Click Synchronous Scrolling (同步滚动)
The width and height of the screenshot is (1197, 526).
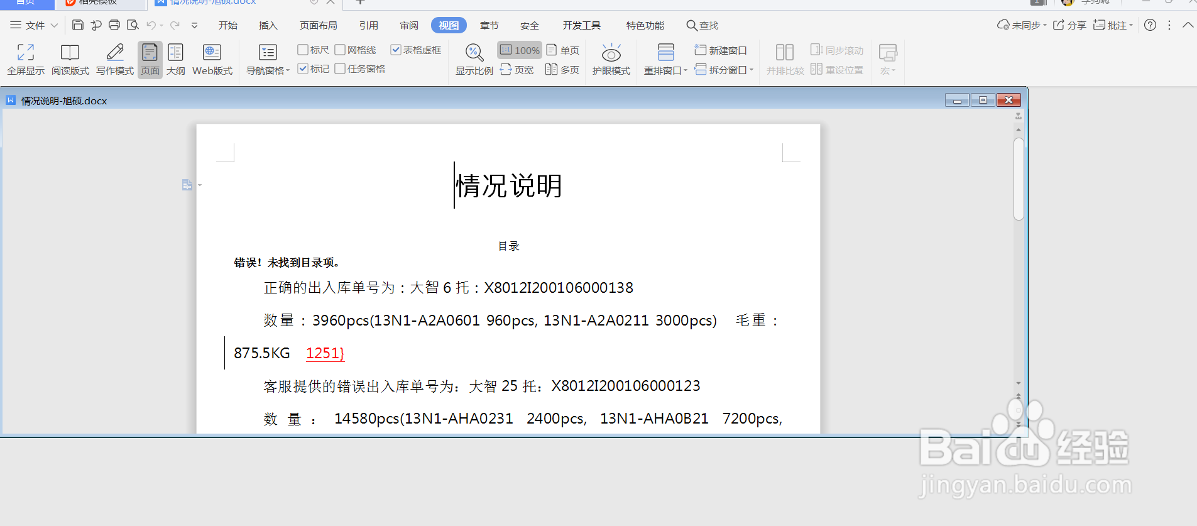[837, 50]
